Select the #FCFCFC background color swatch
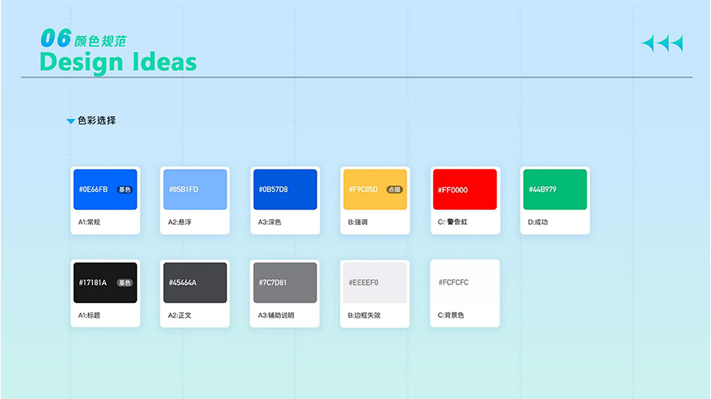This screenshot has height=399, width=711. coord(465,282)
